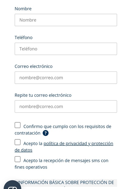Click the word 'contratación' beside the help icon
The height and width of the screenshot is (189, 128).
27,133
